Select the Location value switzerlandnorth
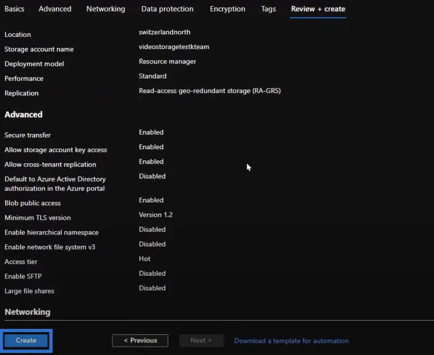Image resolution: width=434 pixels, height=355 pixels. click(x=164, y=32)
